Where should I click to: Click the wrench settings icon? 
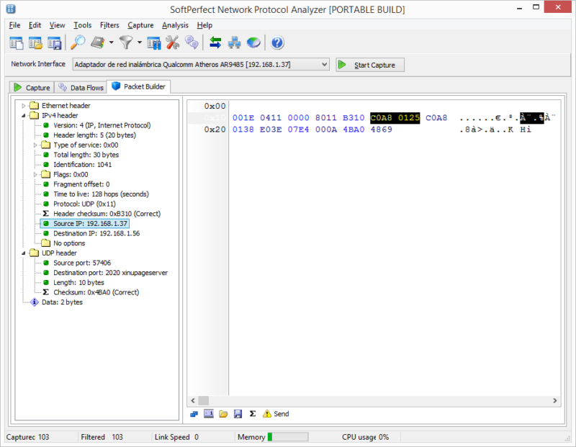[173, 43]
